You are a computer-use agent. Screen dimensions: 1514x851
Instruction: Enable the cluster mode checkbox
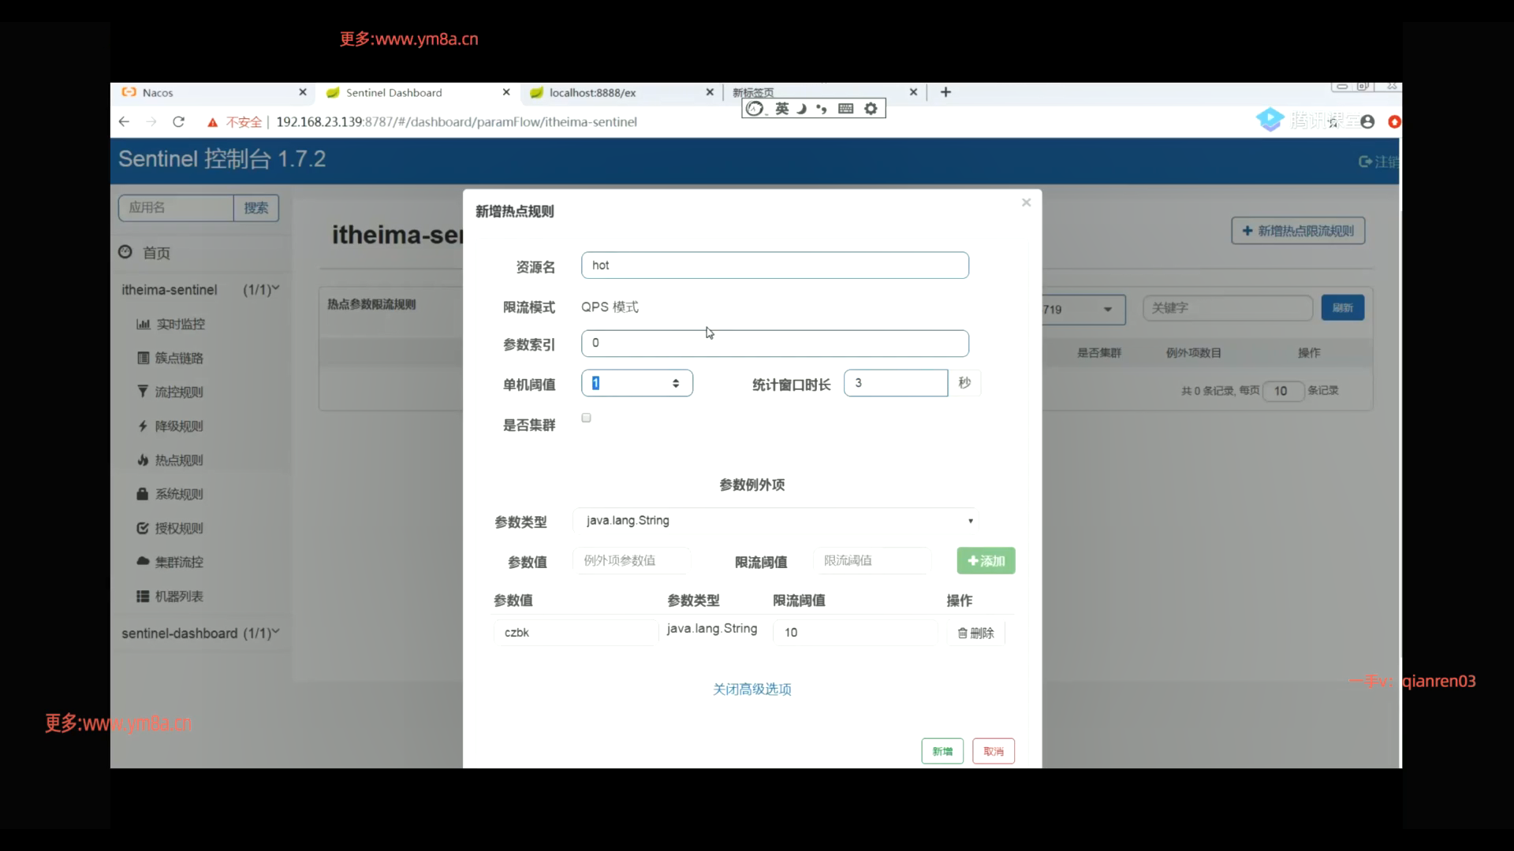pos(586,418)
